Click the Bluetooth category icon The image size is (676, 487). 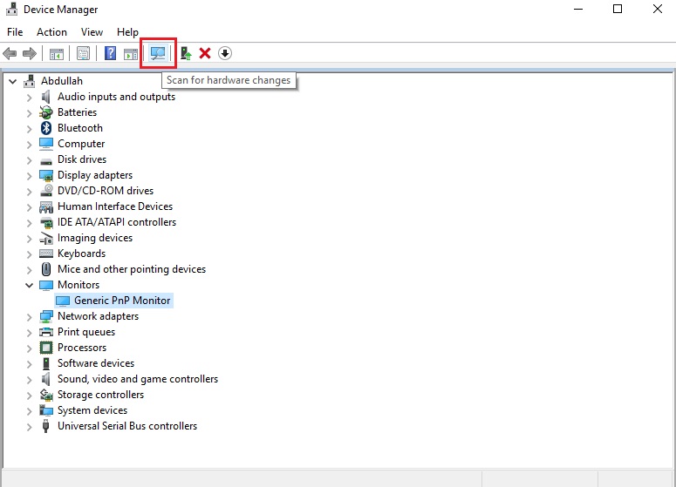point(46,128)
